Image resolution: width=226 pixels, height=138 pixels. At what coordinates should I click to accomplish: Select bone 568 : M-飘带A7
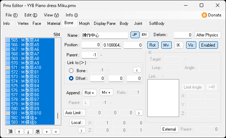pos(30,54)
